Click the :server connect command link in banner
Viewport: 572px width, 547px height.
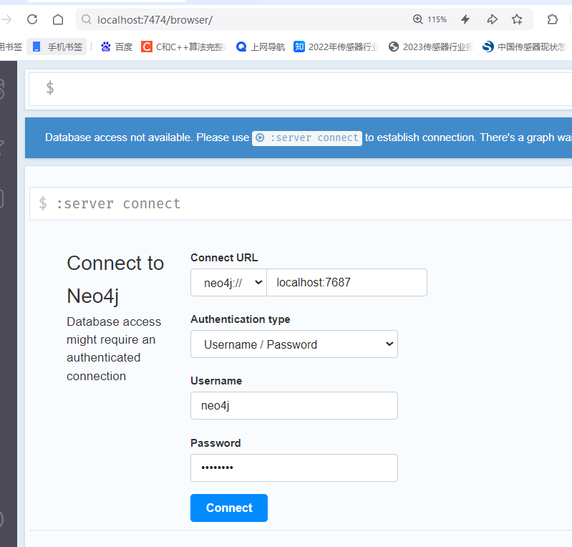point(307,138)
